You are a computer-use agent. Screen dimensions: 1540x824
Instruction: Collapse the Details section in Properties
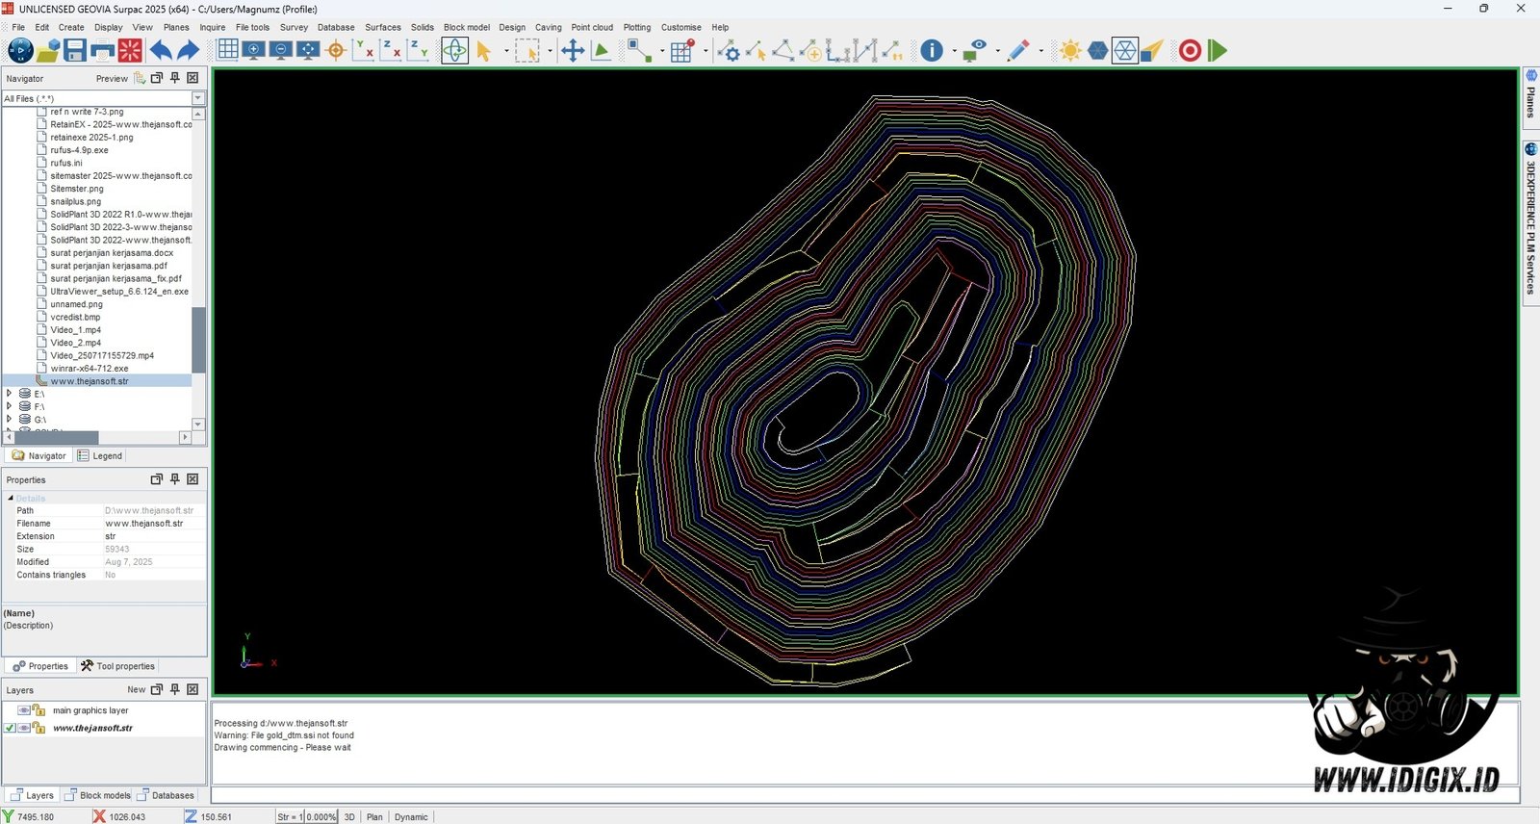(11, 498)
